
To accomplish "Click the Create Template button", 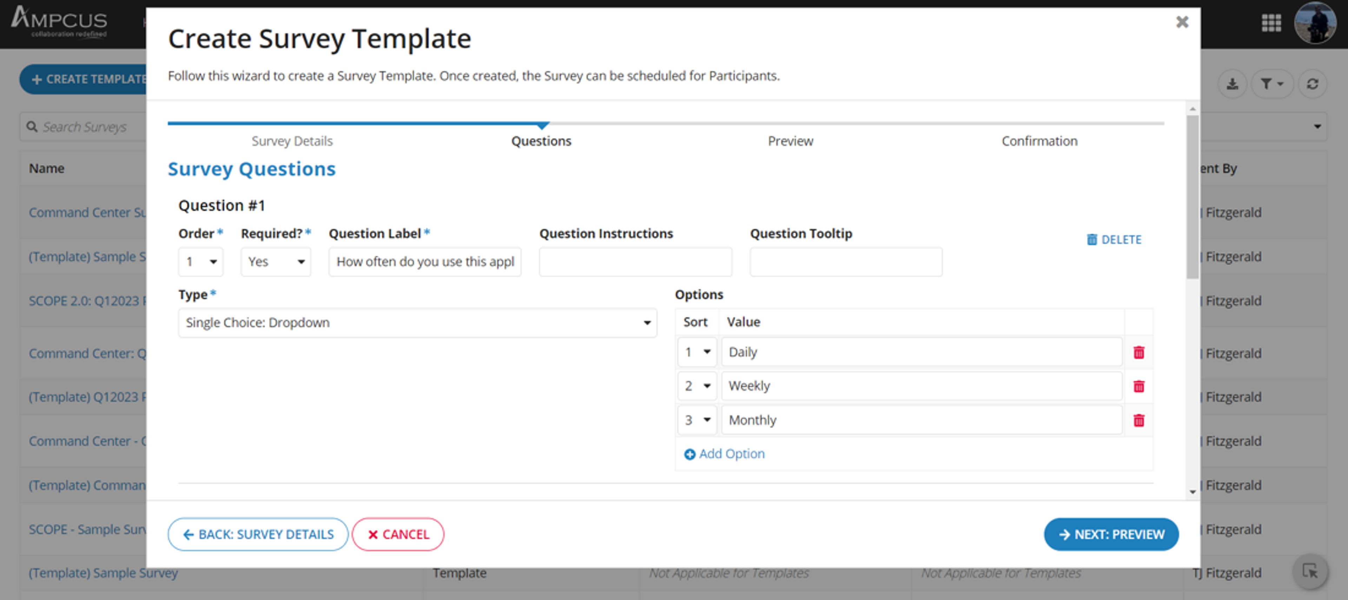I will [84, 80].
